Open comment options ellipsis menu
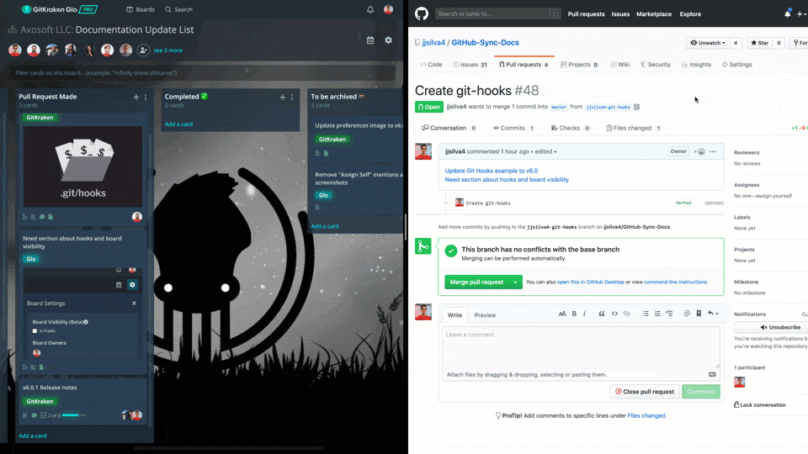This screenshot has width=808, height=454. point(713,152)
